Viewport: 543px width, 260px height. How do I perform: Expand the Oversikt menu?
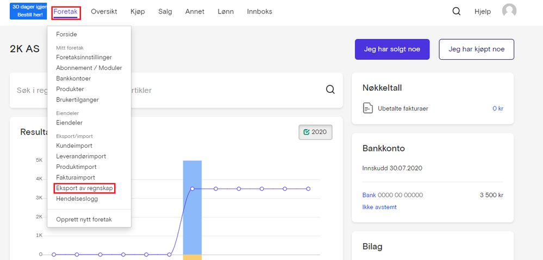point(104,11)
